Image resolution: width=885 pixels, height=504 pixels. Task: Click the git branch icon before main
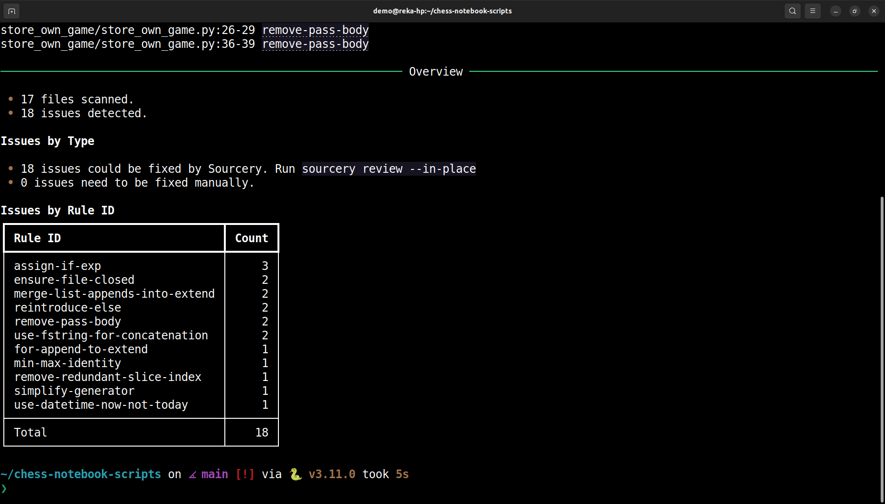(192, 474)
